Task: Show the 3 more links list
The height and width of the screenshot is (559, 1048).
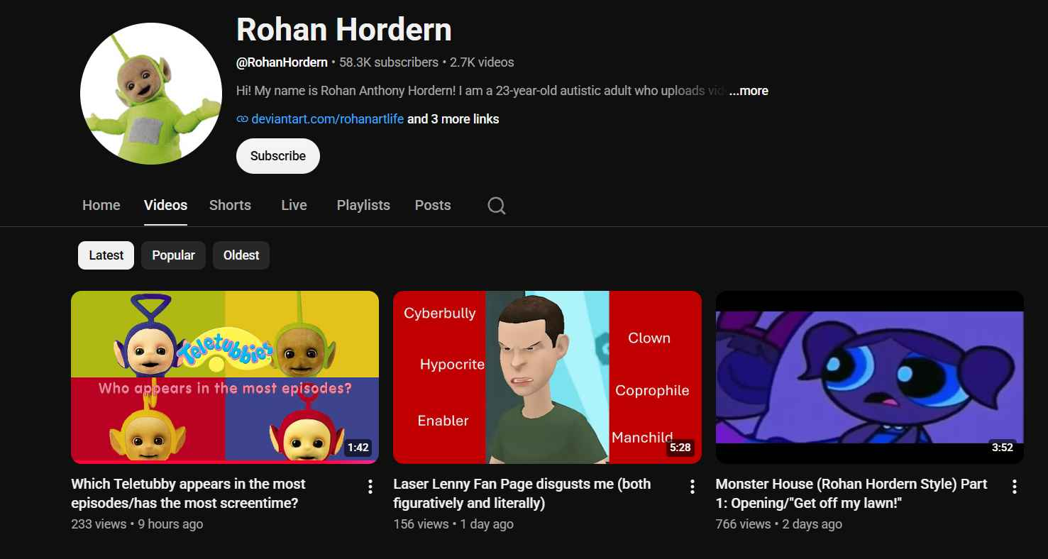Action: tap(453, 119)
